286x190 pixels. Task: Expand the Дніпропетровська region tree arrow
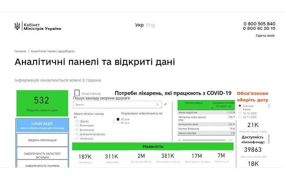tap(74, 134)
